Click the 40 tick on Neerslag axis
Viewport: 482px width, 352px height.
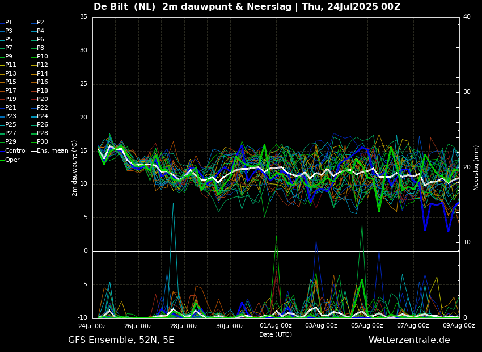click(467, 16)
